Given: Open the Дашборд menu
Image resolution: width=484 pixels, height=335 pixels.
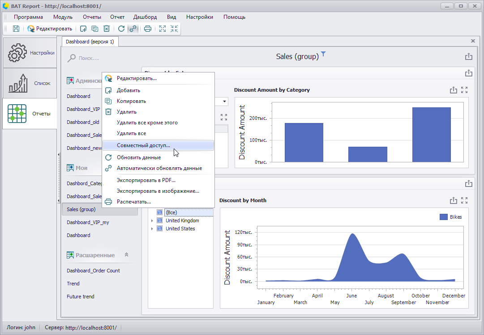Looking at the screenshot, I should click(145, 17).
